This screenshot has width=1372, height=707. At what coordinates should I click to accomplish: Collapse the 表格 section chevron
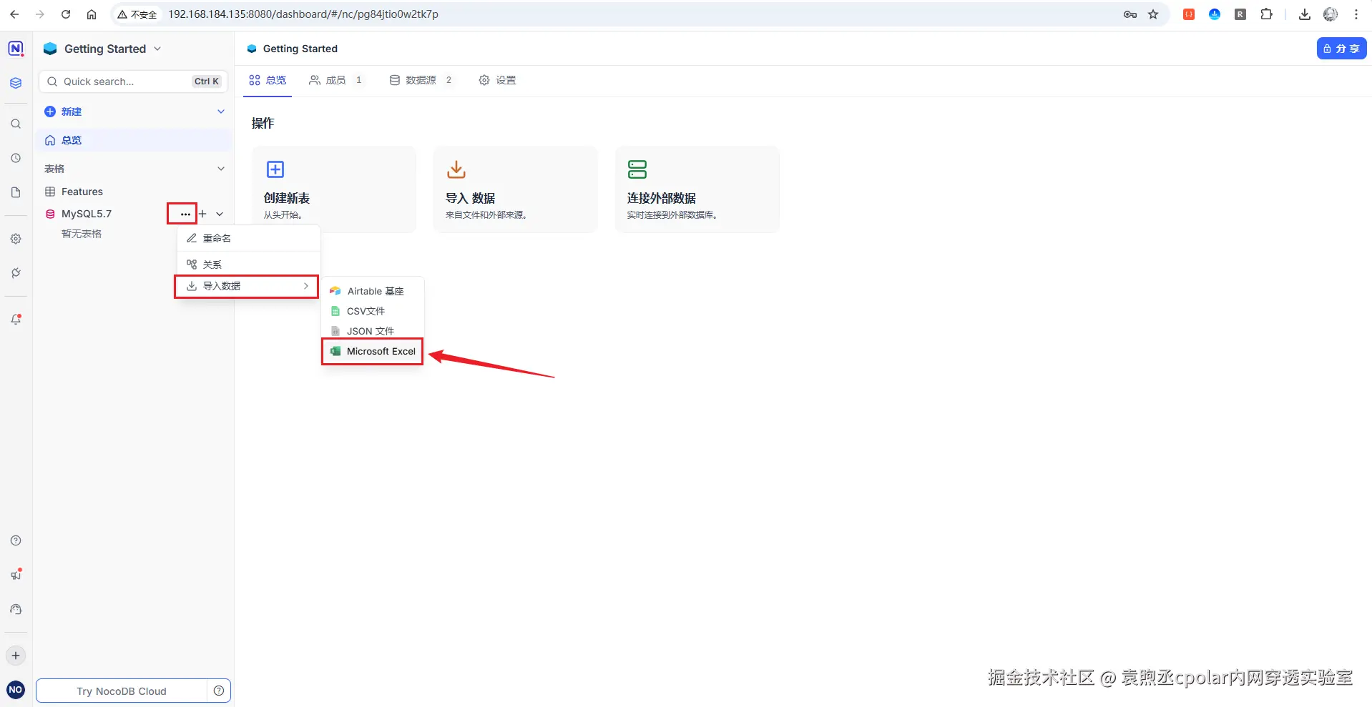[221, 169]
